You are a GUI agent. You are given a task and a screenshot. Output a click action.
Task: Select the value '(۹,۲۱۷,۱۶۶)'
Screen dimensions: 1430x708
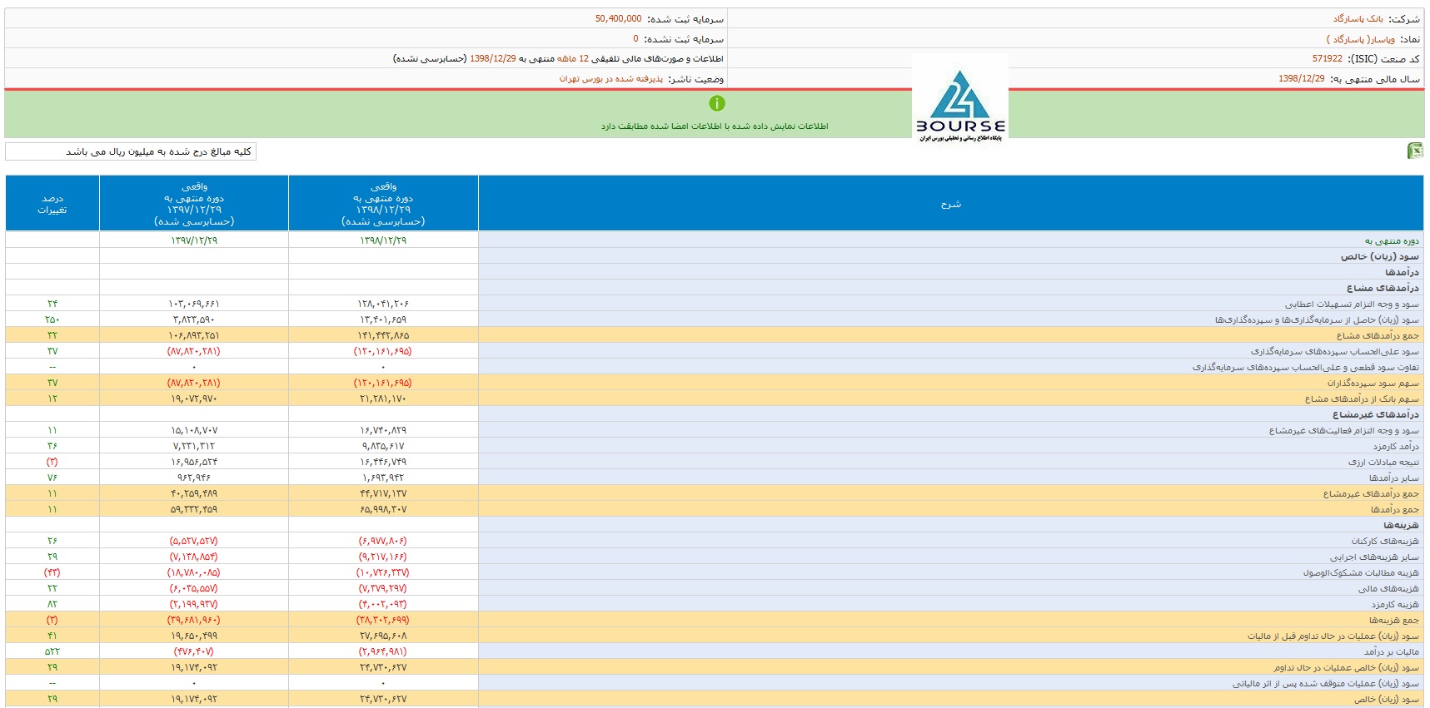coord(383,557)
